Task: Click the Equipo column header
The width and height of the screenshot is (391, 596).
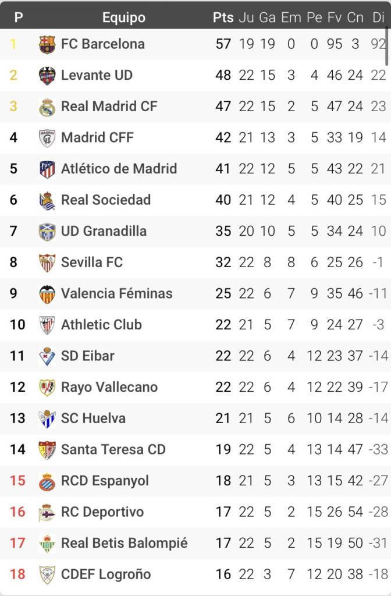Action: click(123, 17)
